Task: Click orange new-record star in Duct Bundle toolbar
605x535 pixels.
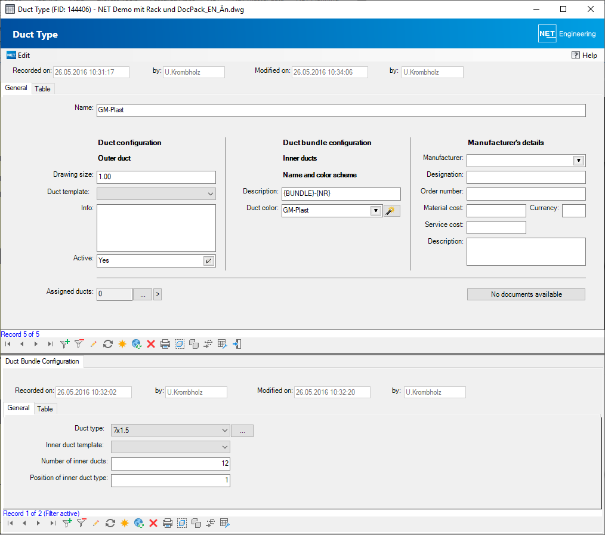Action: [x=125, y=523]
